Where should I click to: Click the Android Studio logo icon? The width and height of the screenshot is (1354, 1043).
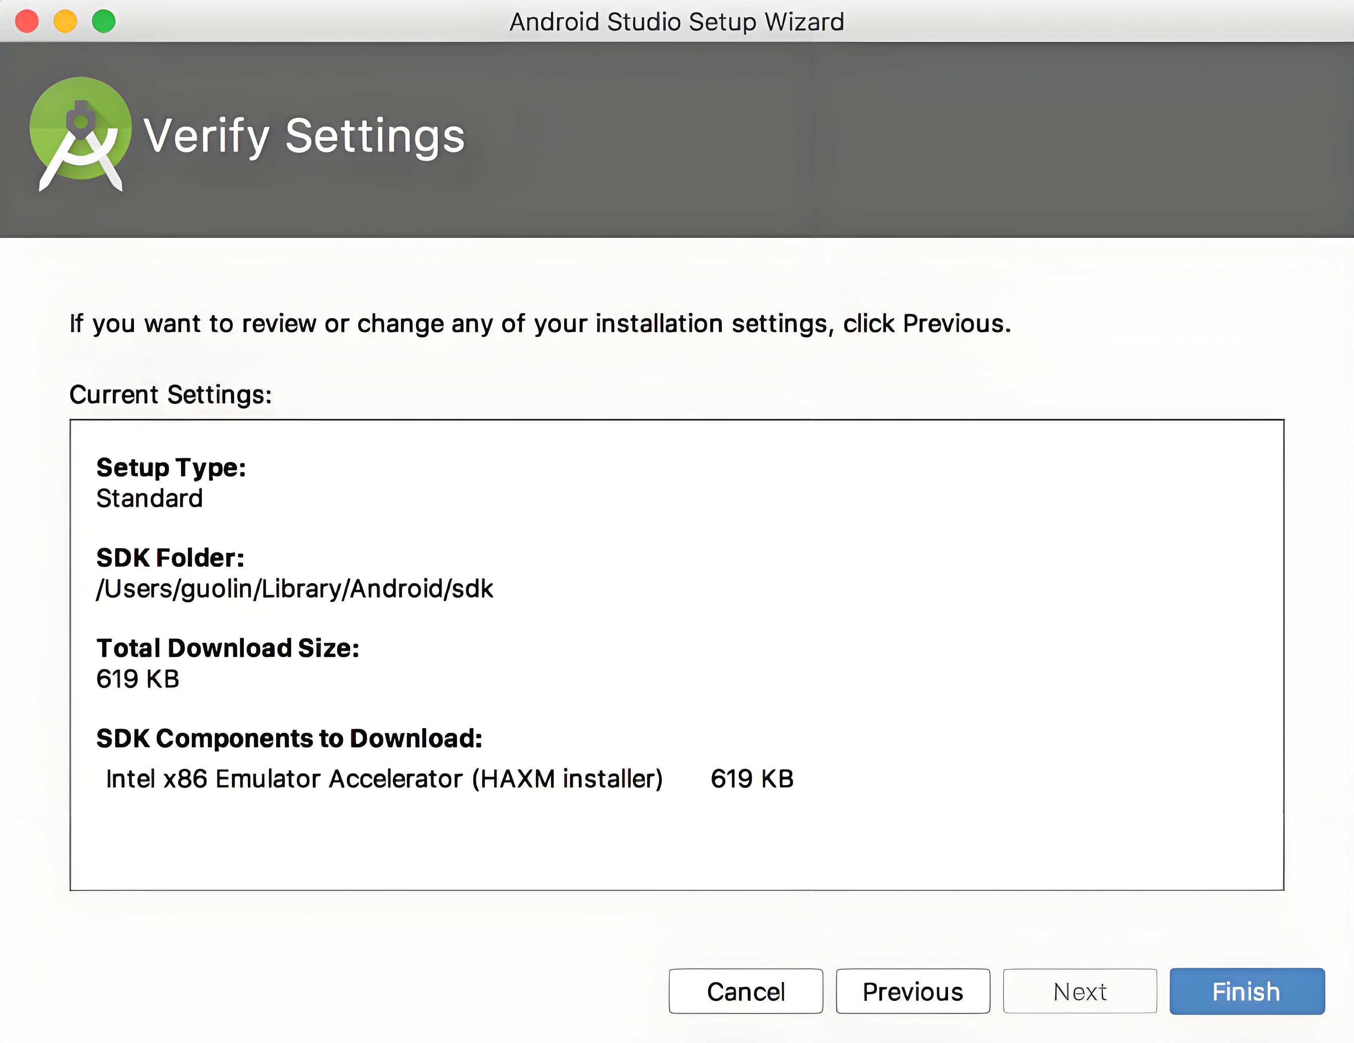point(81,134)
